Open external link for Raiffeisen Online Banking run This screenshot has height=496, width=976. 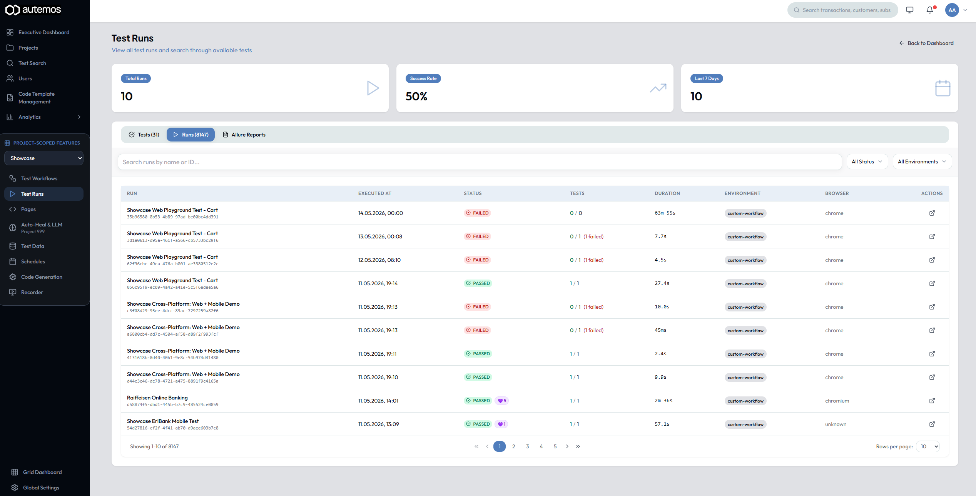coord(932,401)
